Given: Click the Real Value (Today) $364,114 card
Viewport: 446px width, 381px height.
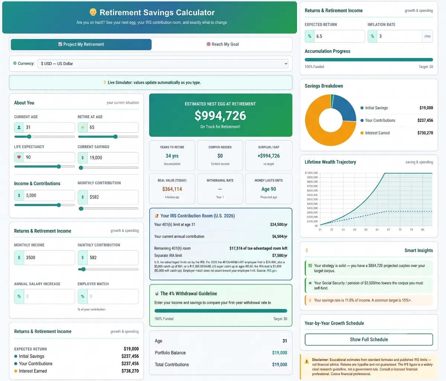Looking at the screenshot, I should click(172, 189).
